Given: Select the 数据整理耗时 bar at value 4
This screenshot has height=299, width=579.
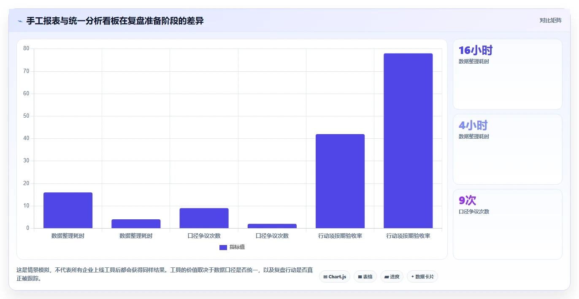Looking at the screenshot, I should pos(136,224).
